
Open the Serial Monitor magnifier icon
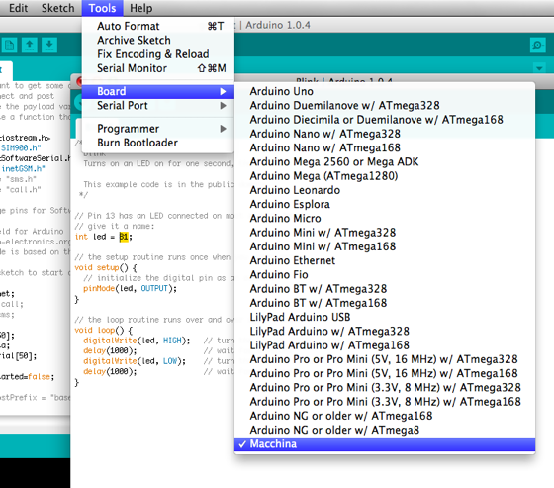coord(538,46)
